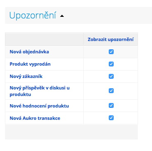
Task: Toggle the Nové hodnocení produktu checkbox
Action: [x=111, y=105]
